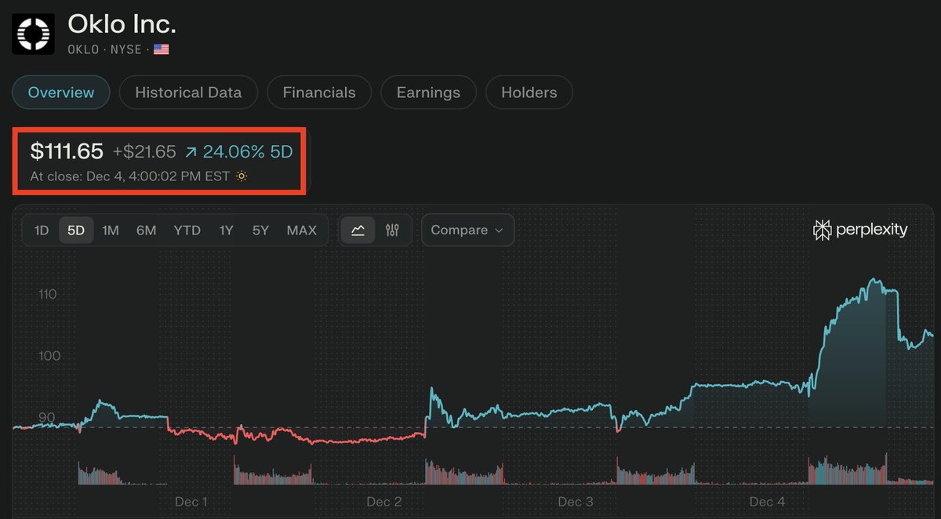Image resolution: width=941 pixels, height=519 pixels.
Task: Click the 24.06% 5D change text
Action: coord(238,151)
